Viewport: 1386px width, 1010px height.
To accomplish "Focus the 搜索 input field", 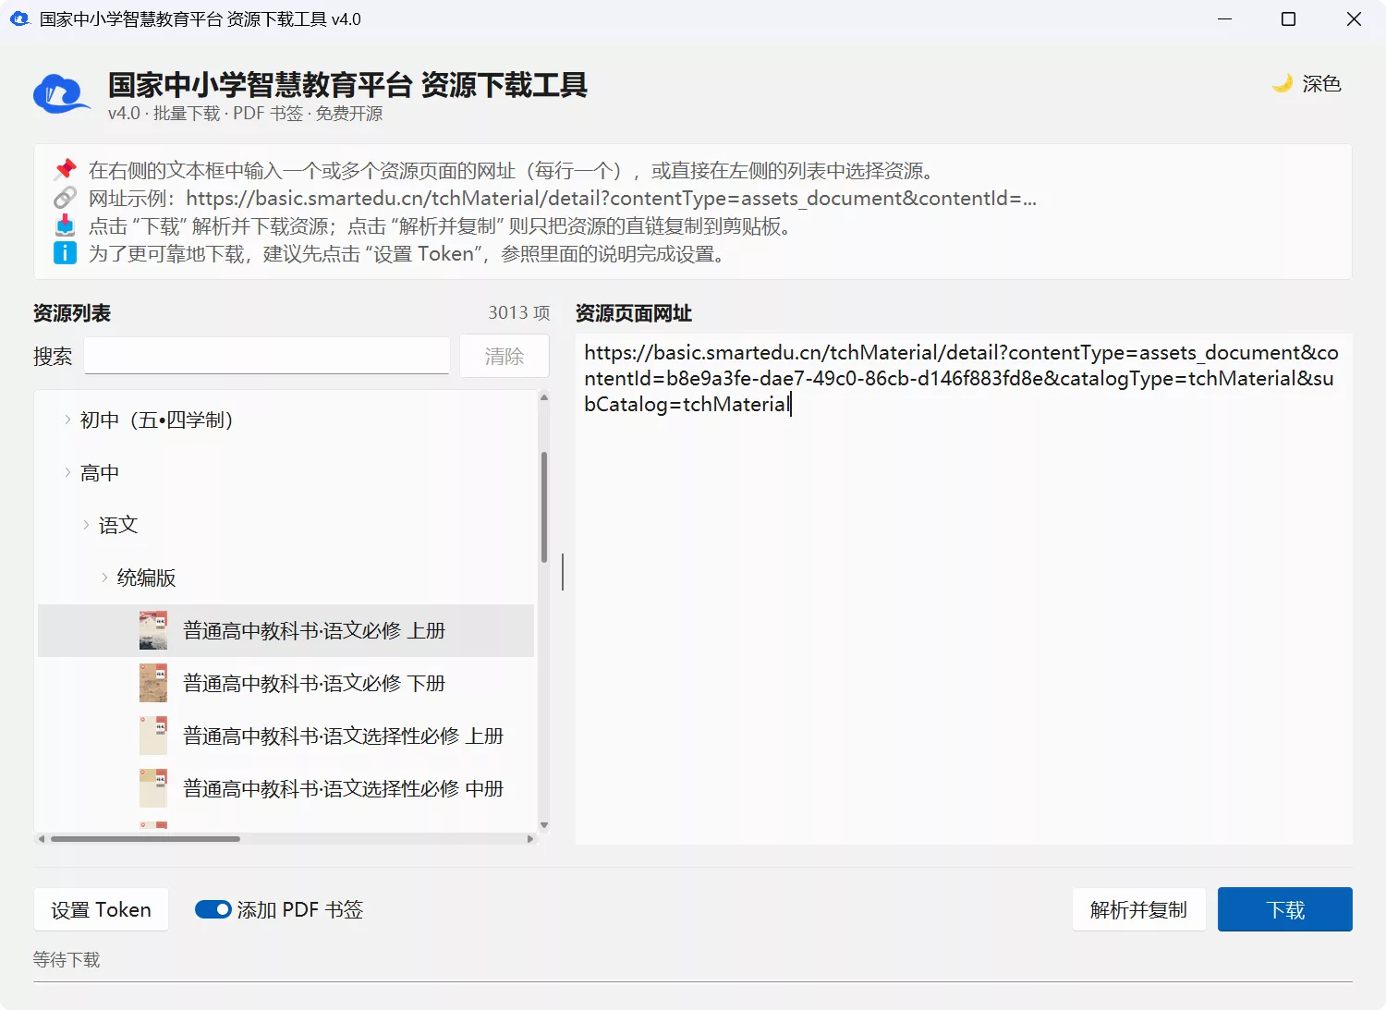I will coord(267,356).
